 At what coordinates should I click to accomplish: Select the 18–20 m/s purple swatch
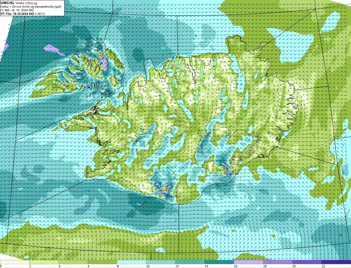tap(278, 262)
